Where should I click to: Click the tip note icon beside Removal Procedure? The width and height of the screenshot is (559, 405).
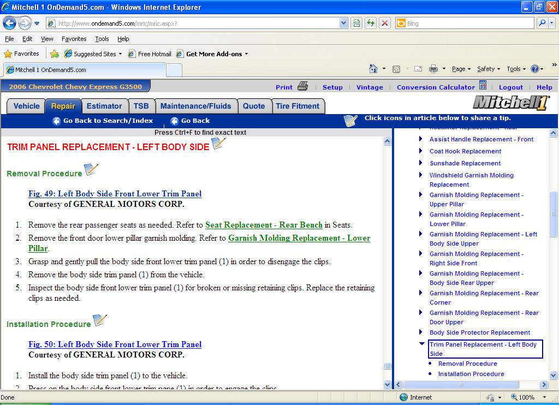[91, 170]
